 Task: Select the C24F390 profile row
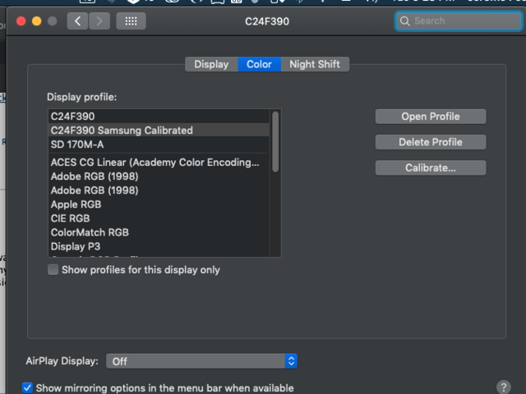pos(159,117)
